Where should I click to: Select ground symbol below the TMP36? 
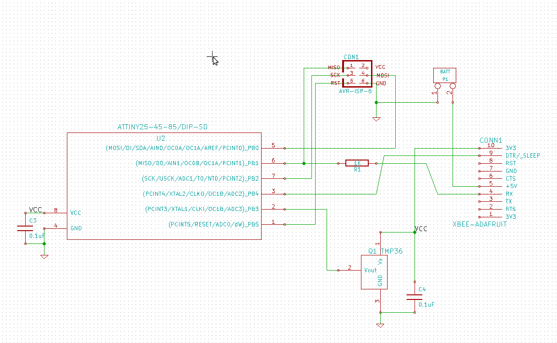[x=380, y=325]
